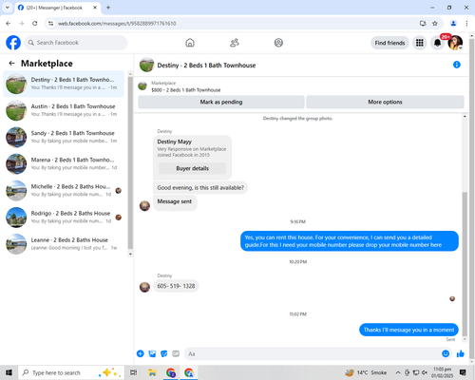
Task: Open the Groups icon in top navigation
Action: (x=278, y=43)
